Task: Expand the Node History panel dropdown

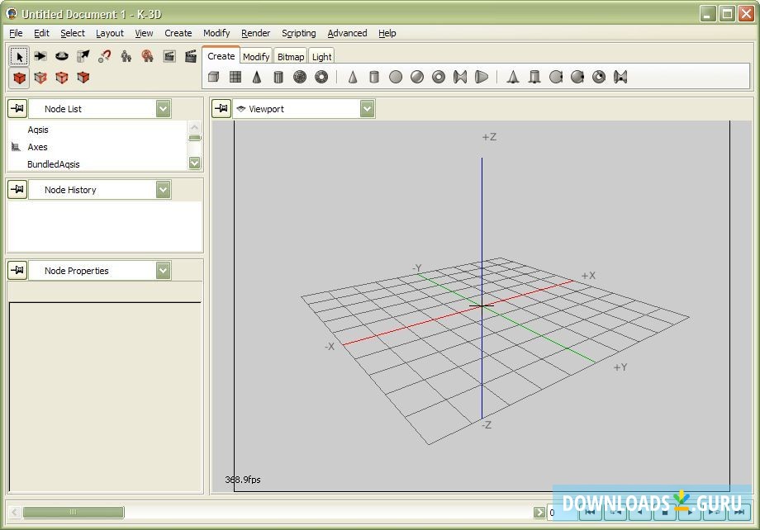Action: click(164, 190)
